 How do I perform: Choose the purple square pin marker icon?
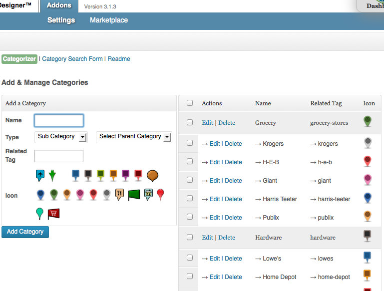(125, 175)
